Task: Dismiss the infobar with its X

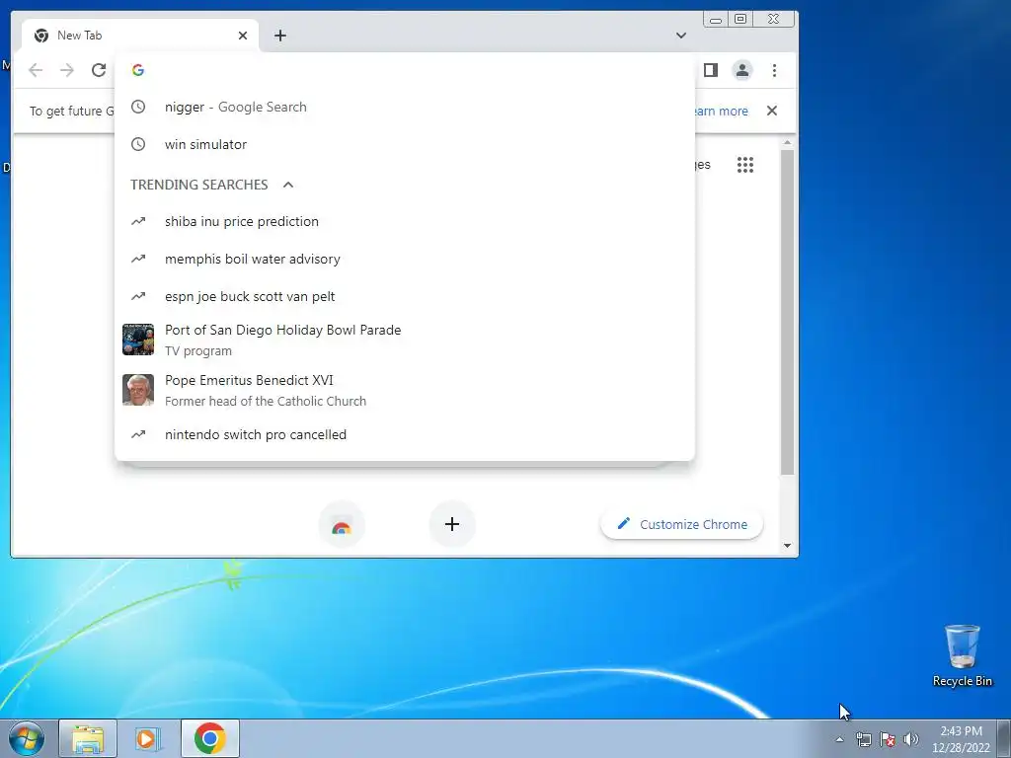Action: coord(772,111)
